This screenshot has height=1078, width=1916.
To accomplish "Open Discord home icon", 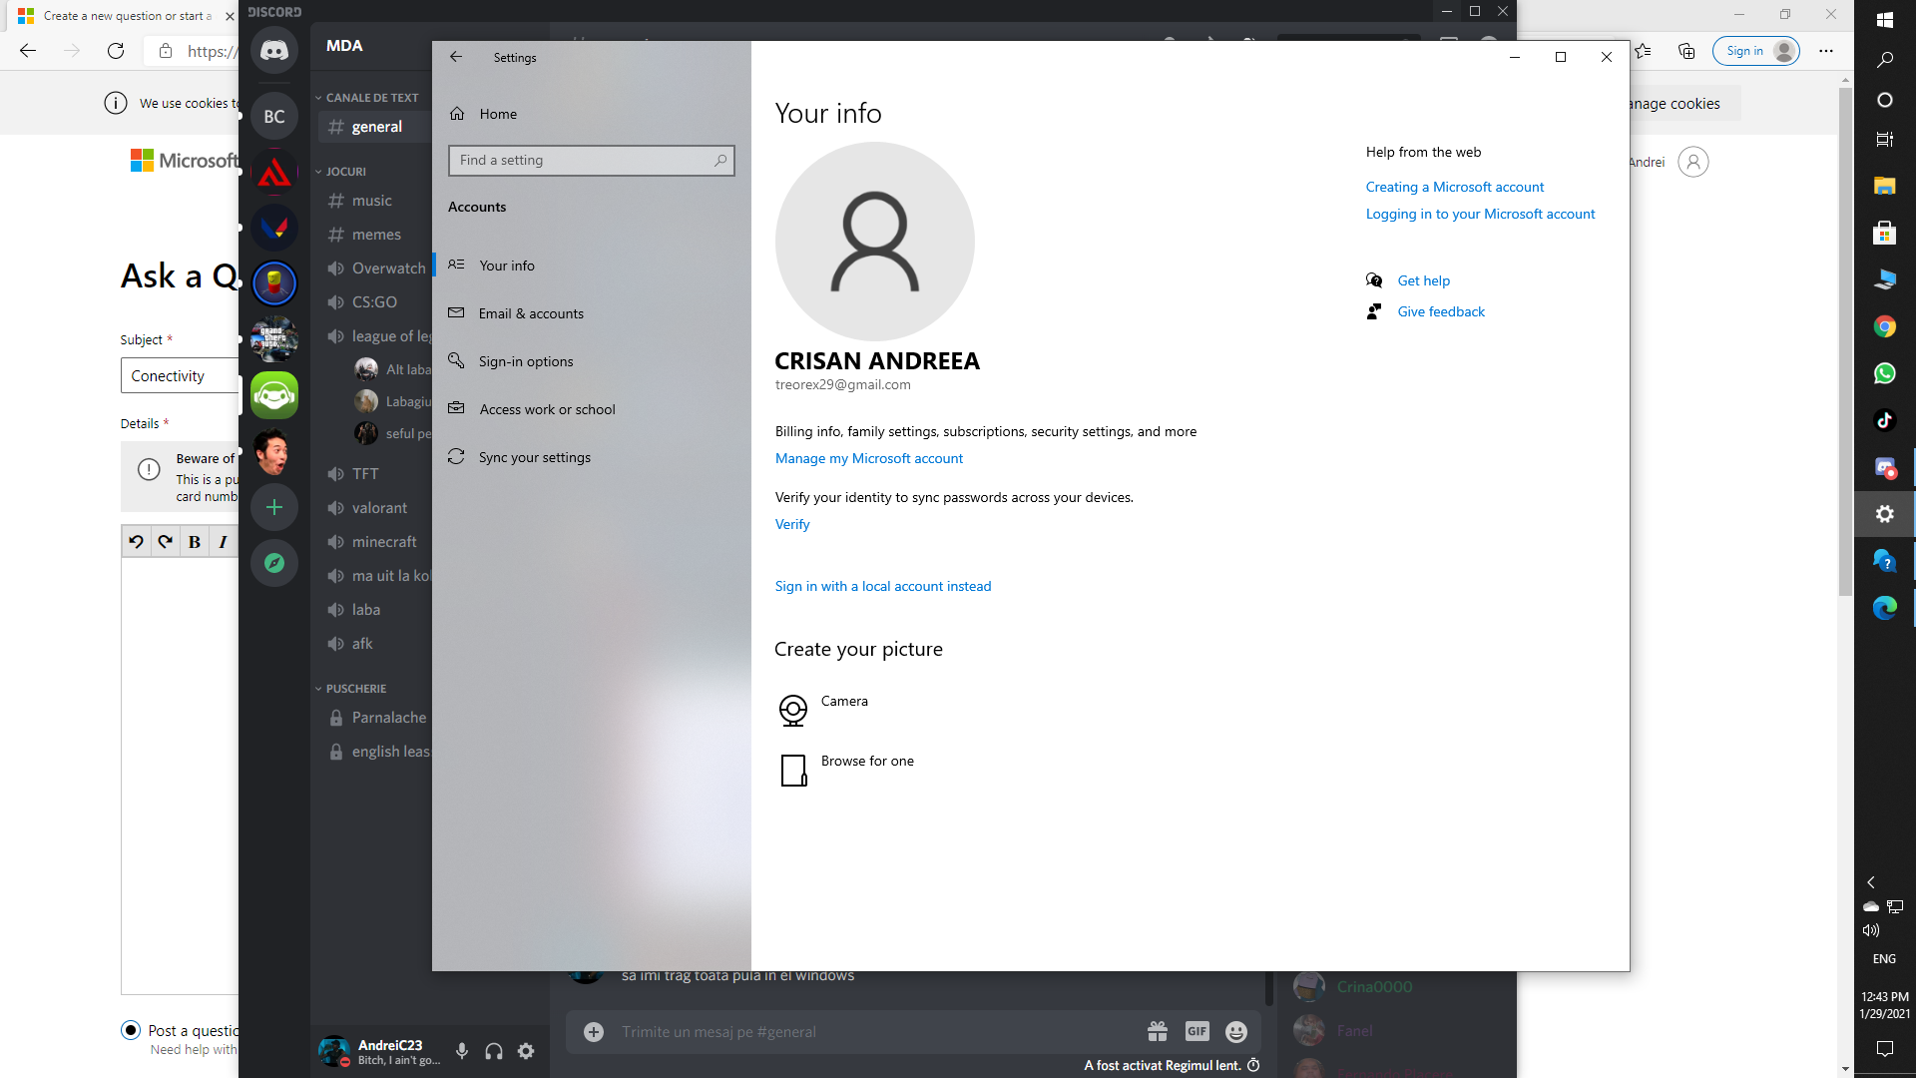I will point(274,49).
